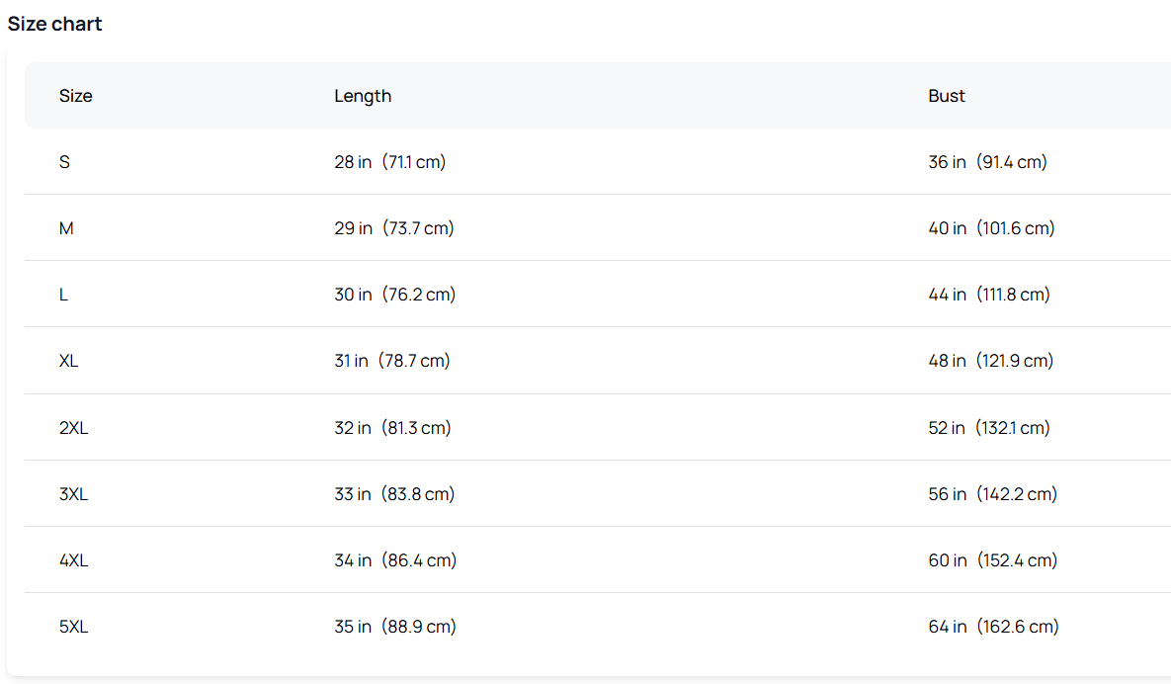
Task: Click the 28 in length value
Action: click(x=353, y=162)
